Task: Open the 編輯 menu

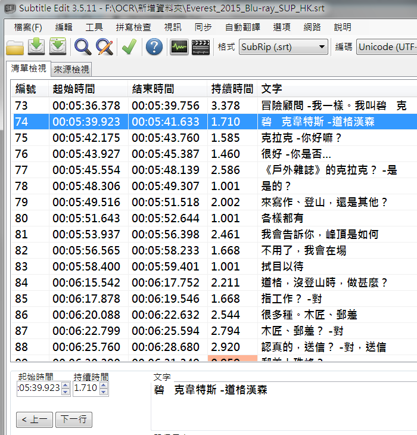Action: click(64, 27)
